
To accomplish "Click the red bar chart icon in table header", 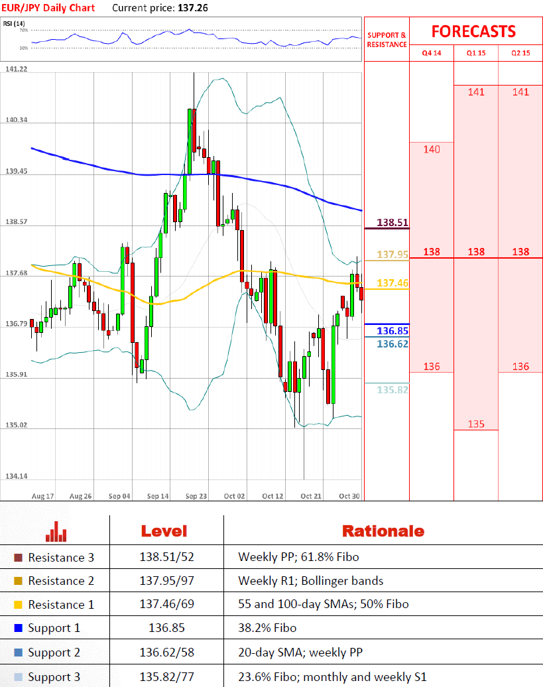I will (x=56, y=531).
